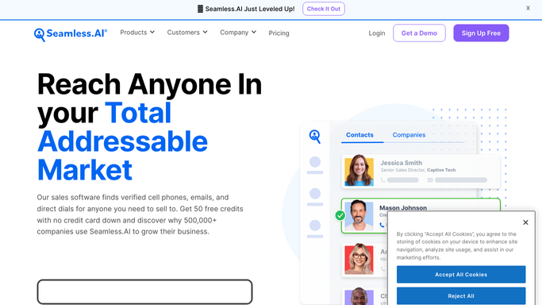This screenshot has height=305, width=542.
Task: Click Accept All Cookies button
Action: point(461,275)
